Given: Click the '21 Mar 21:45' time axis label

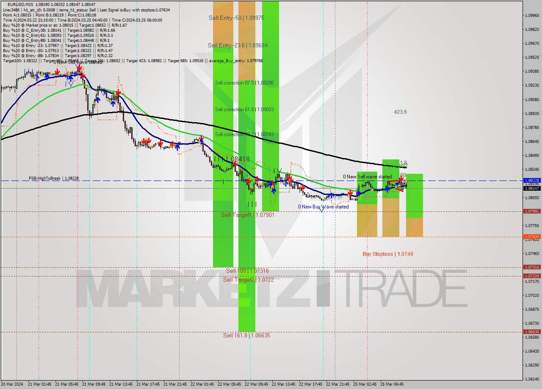Looking at the screenshot, I should click(x=175, y=384).
